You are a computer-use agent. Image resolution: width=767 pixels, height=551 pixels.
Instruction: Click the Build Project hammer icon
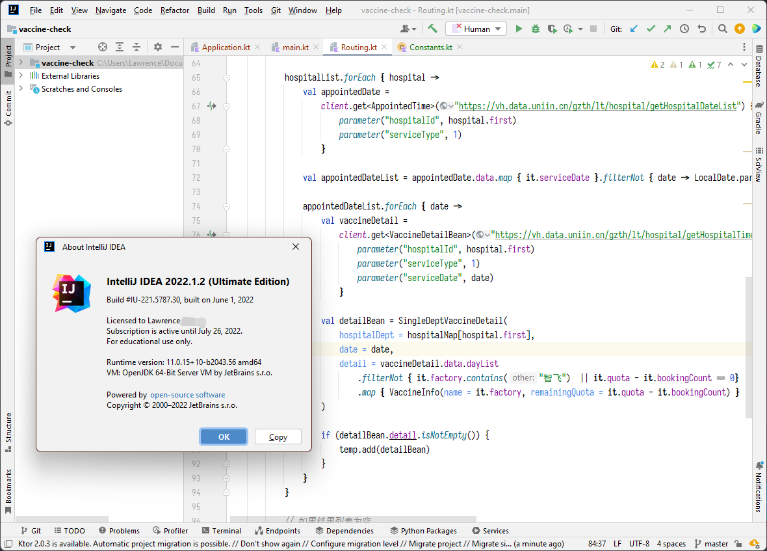432,29
